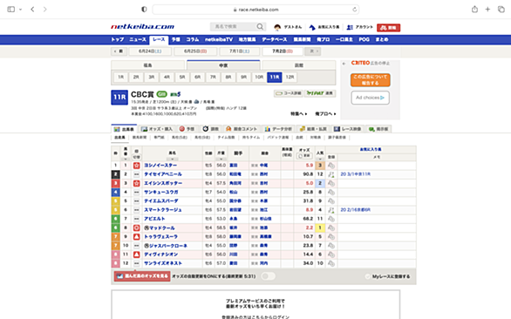
Task: Open the 厩舎コメント tab icon
Action: [228, 129]
